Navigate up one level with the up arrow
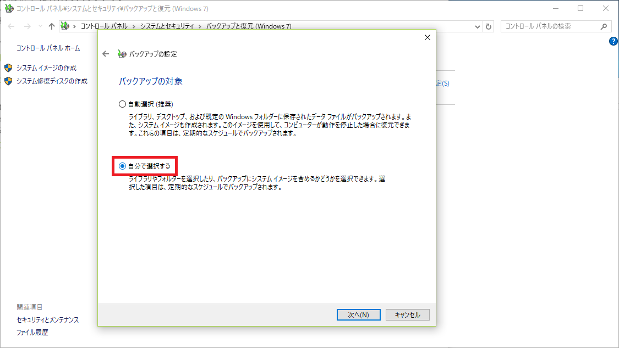619x348 pixels. click(51, 26)
